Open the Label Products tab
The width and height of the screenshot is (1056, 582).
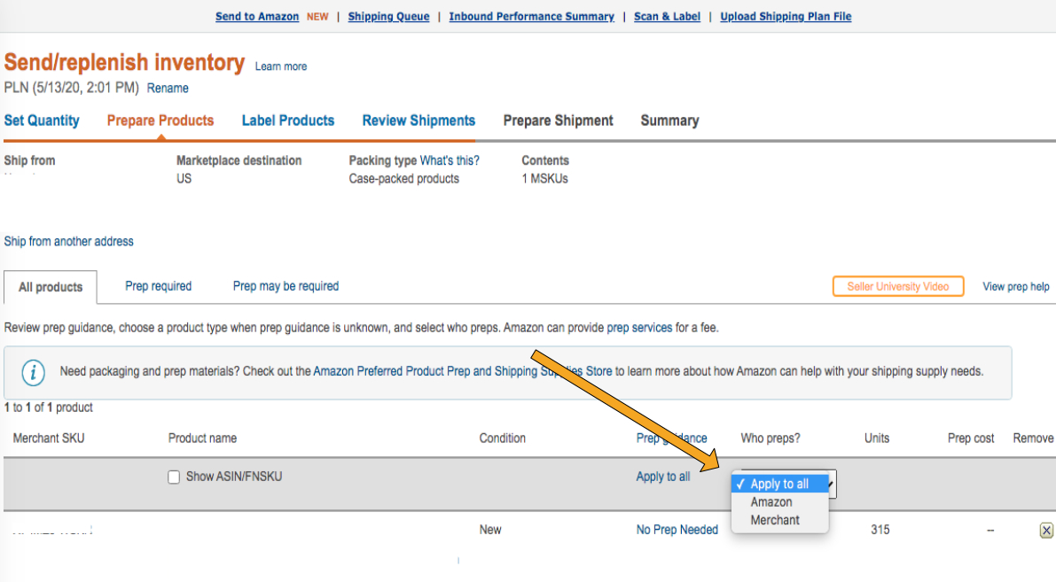coord(288,120)
